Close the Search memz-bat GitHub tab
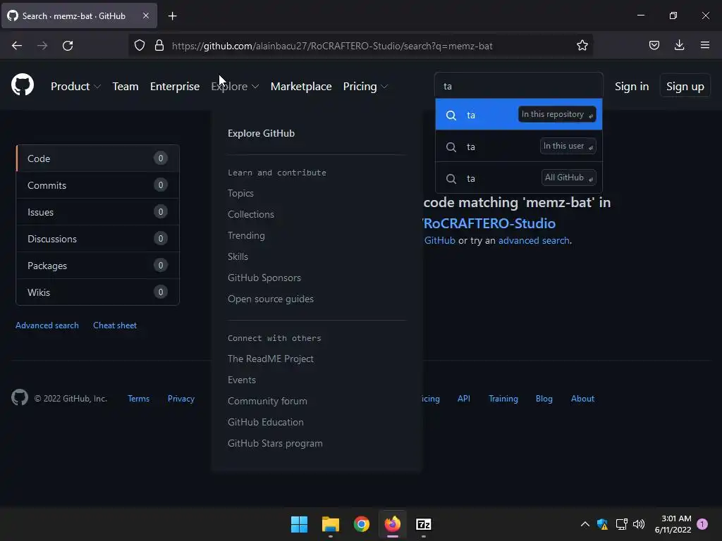722x541 pixels. click(x=145, y=15)
